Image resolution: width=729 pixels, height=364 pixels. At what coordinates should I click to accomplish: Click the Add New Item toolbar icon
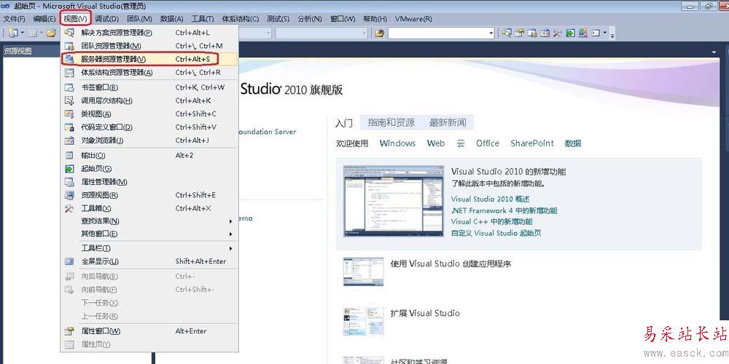pos(33,33)
